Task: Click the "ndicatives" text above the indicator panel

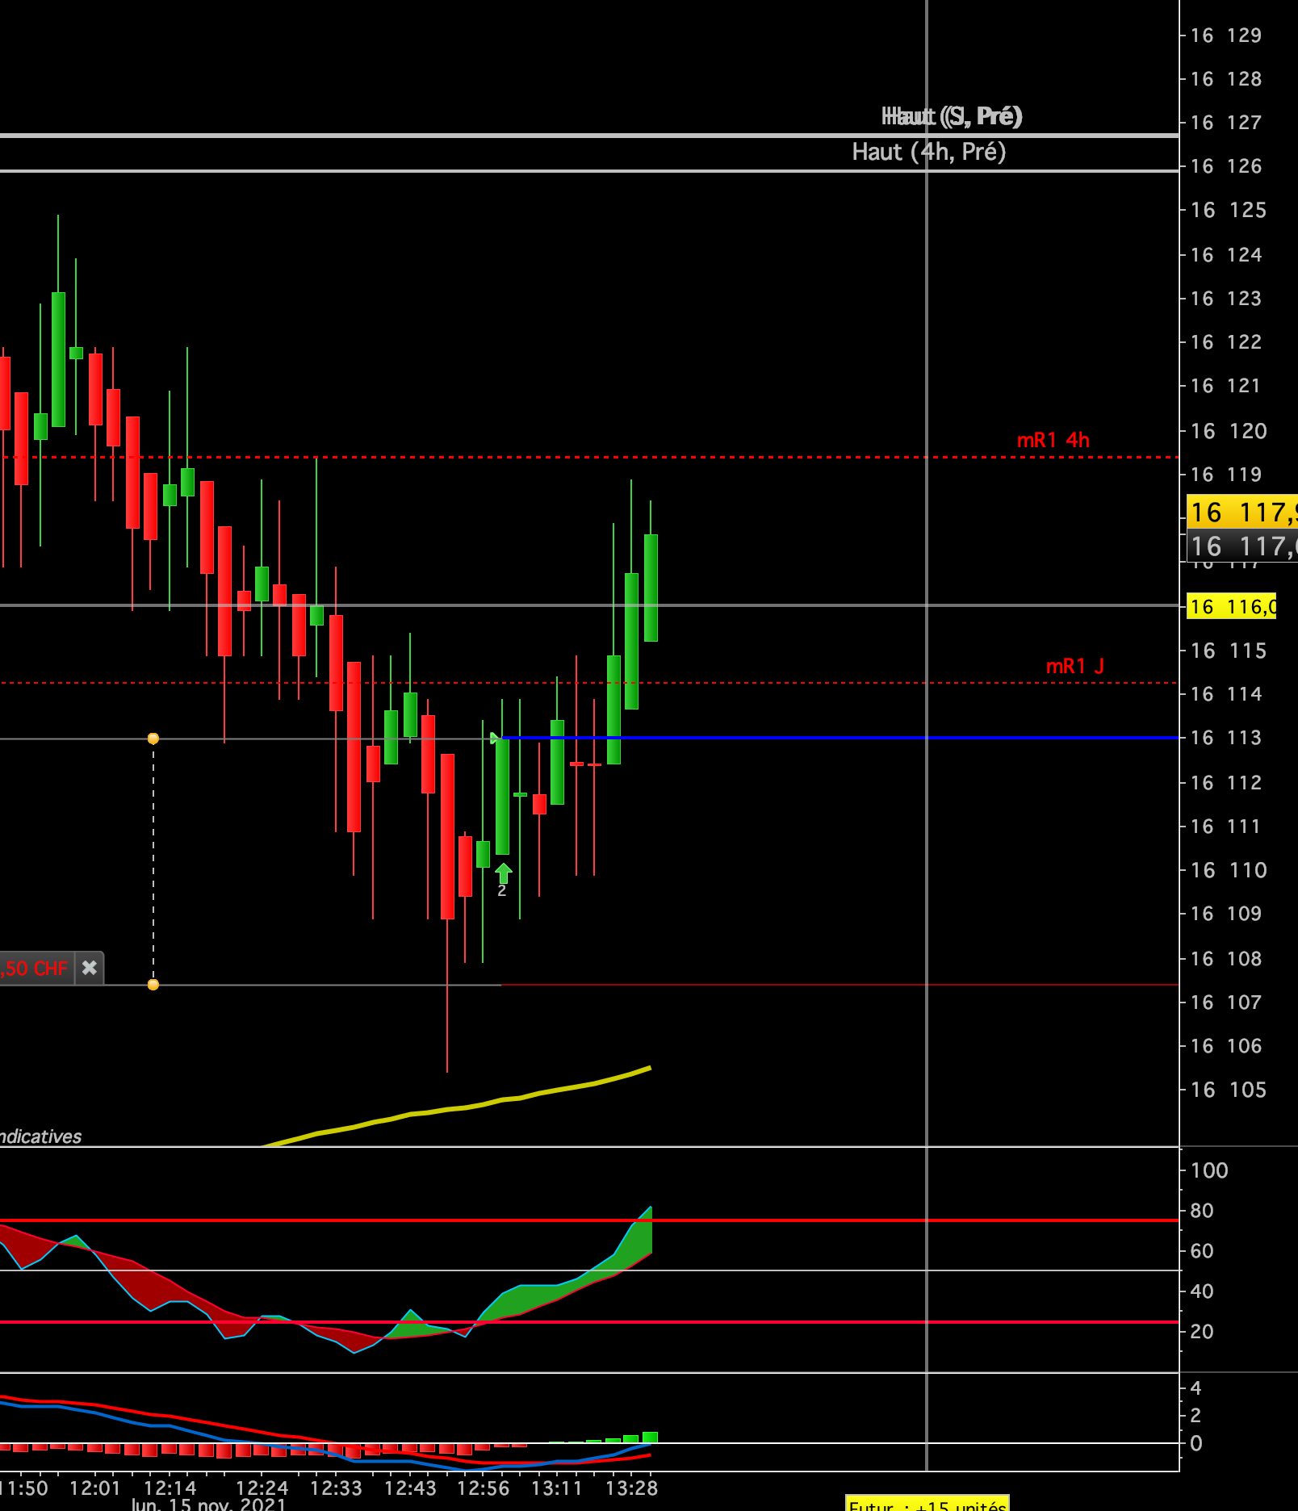Action: (x=41, y=1136)
